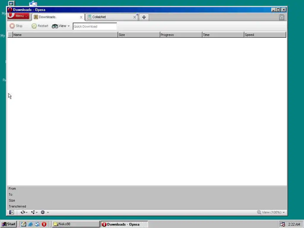The image size is (304, 228).
Task: Click the zoom magnifier icon in status bar
Action: [x=259, y=212]
